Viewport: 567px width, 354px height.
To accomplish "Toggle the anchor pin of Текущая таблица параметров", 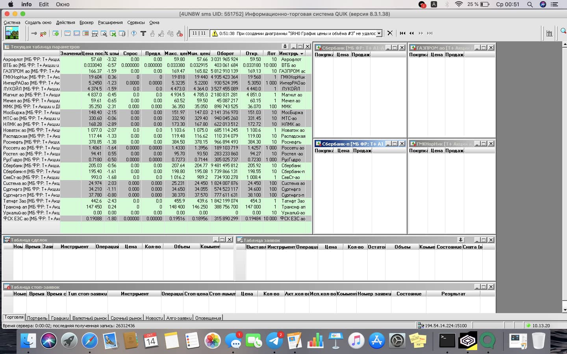I will (285, 46).
